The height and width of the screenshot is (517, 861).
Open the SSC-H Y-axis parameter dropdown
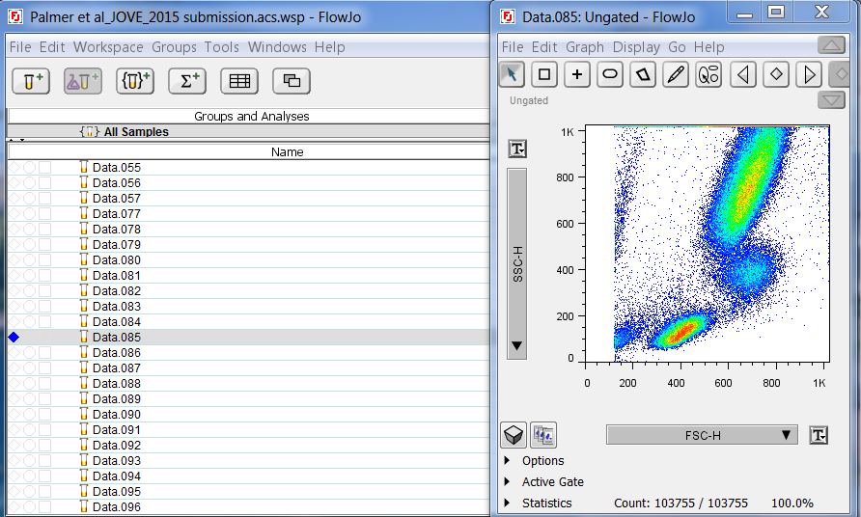[517, 263]
